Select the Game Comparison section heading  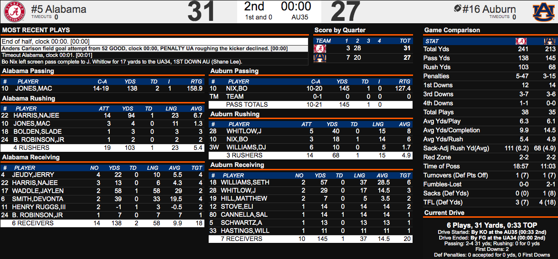tap(452, 30)
